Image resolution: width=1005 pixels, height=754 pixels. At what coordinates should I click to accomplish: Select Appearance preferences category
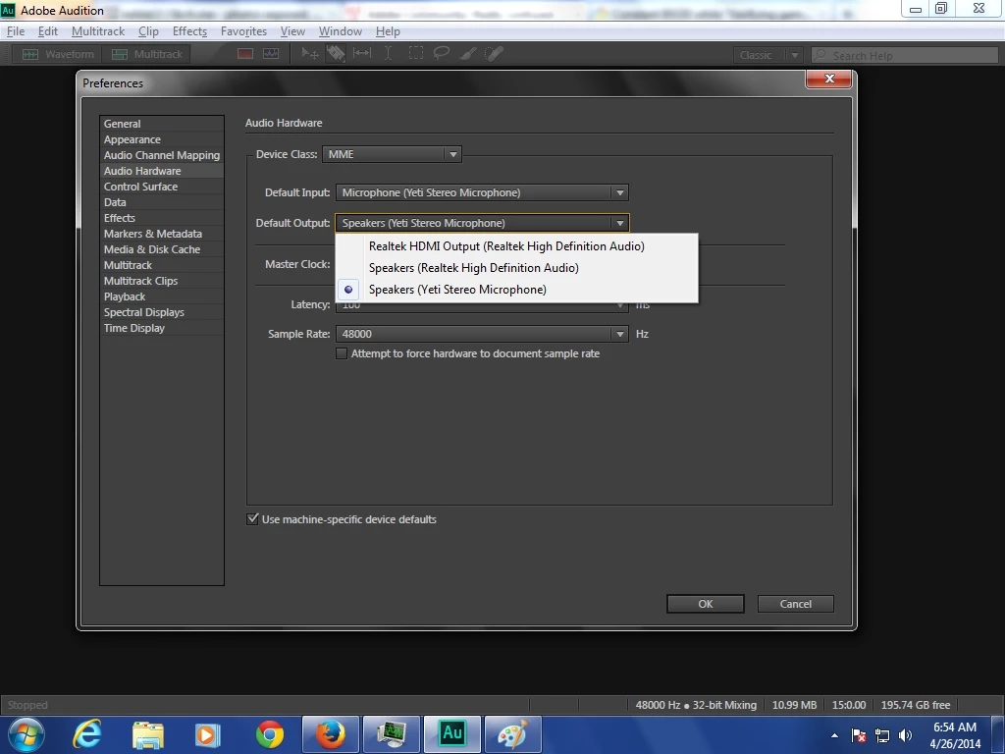(162, 139)
